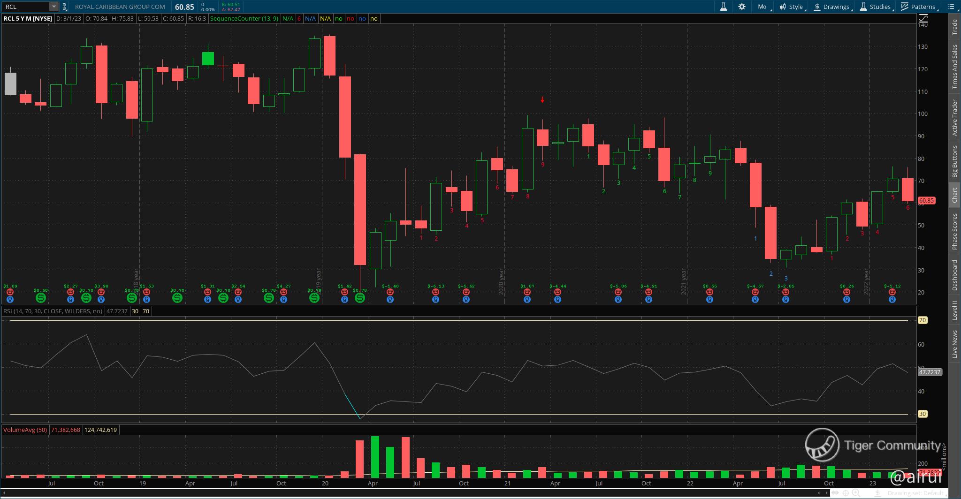Click the red earnings icon under $1.42
Image resolution: width=961 pixels, height=499 pixels.
click(344, 292)
